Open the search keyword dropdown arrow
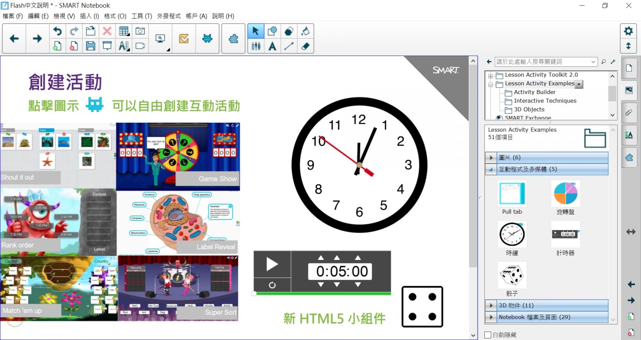The image size is (641, 340). [x=593, y=62]
